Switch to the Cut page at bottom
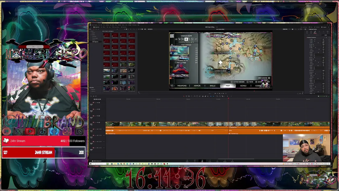 pos(195,161)
